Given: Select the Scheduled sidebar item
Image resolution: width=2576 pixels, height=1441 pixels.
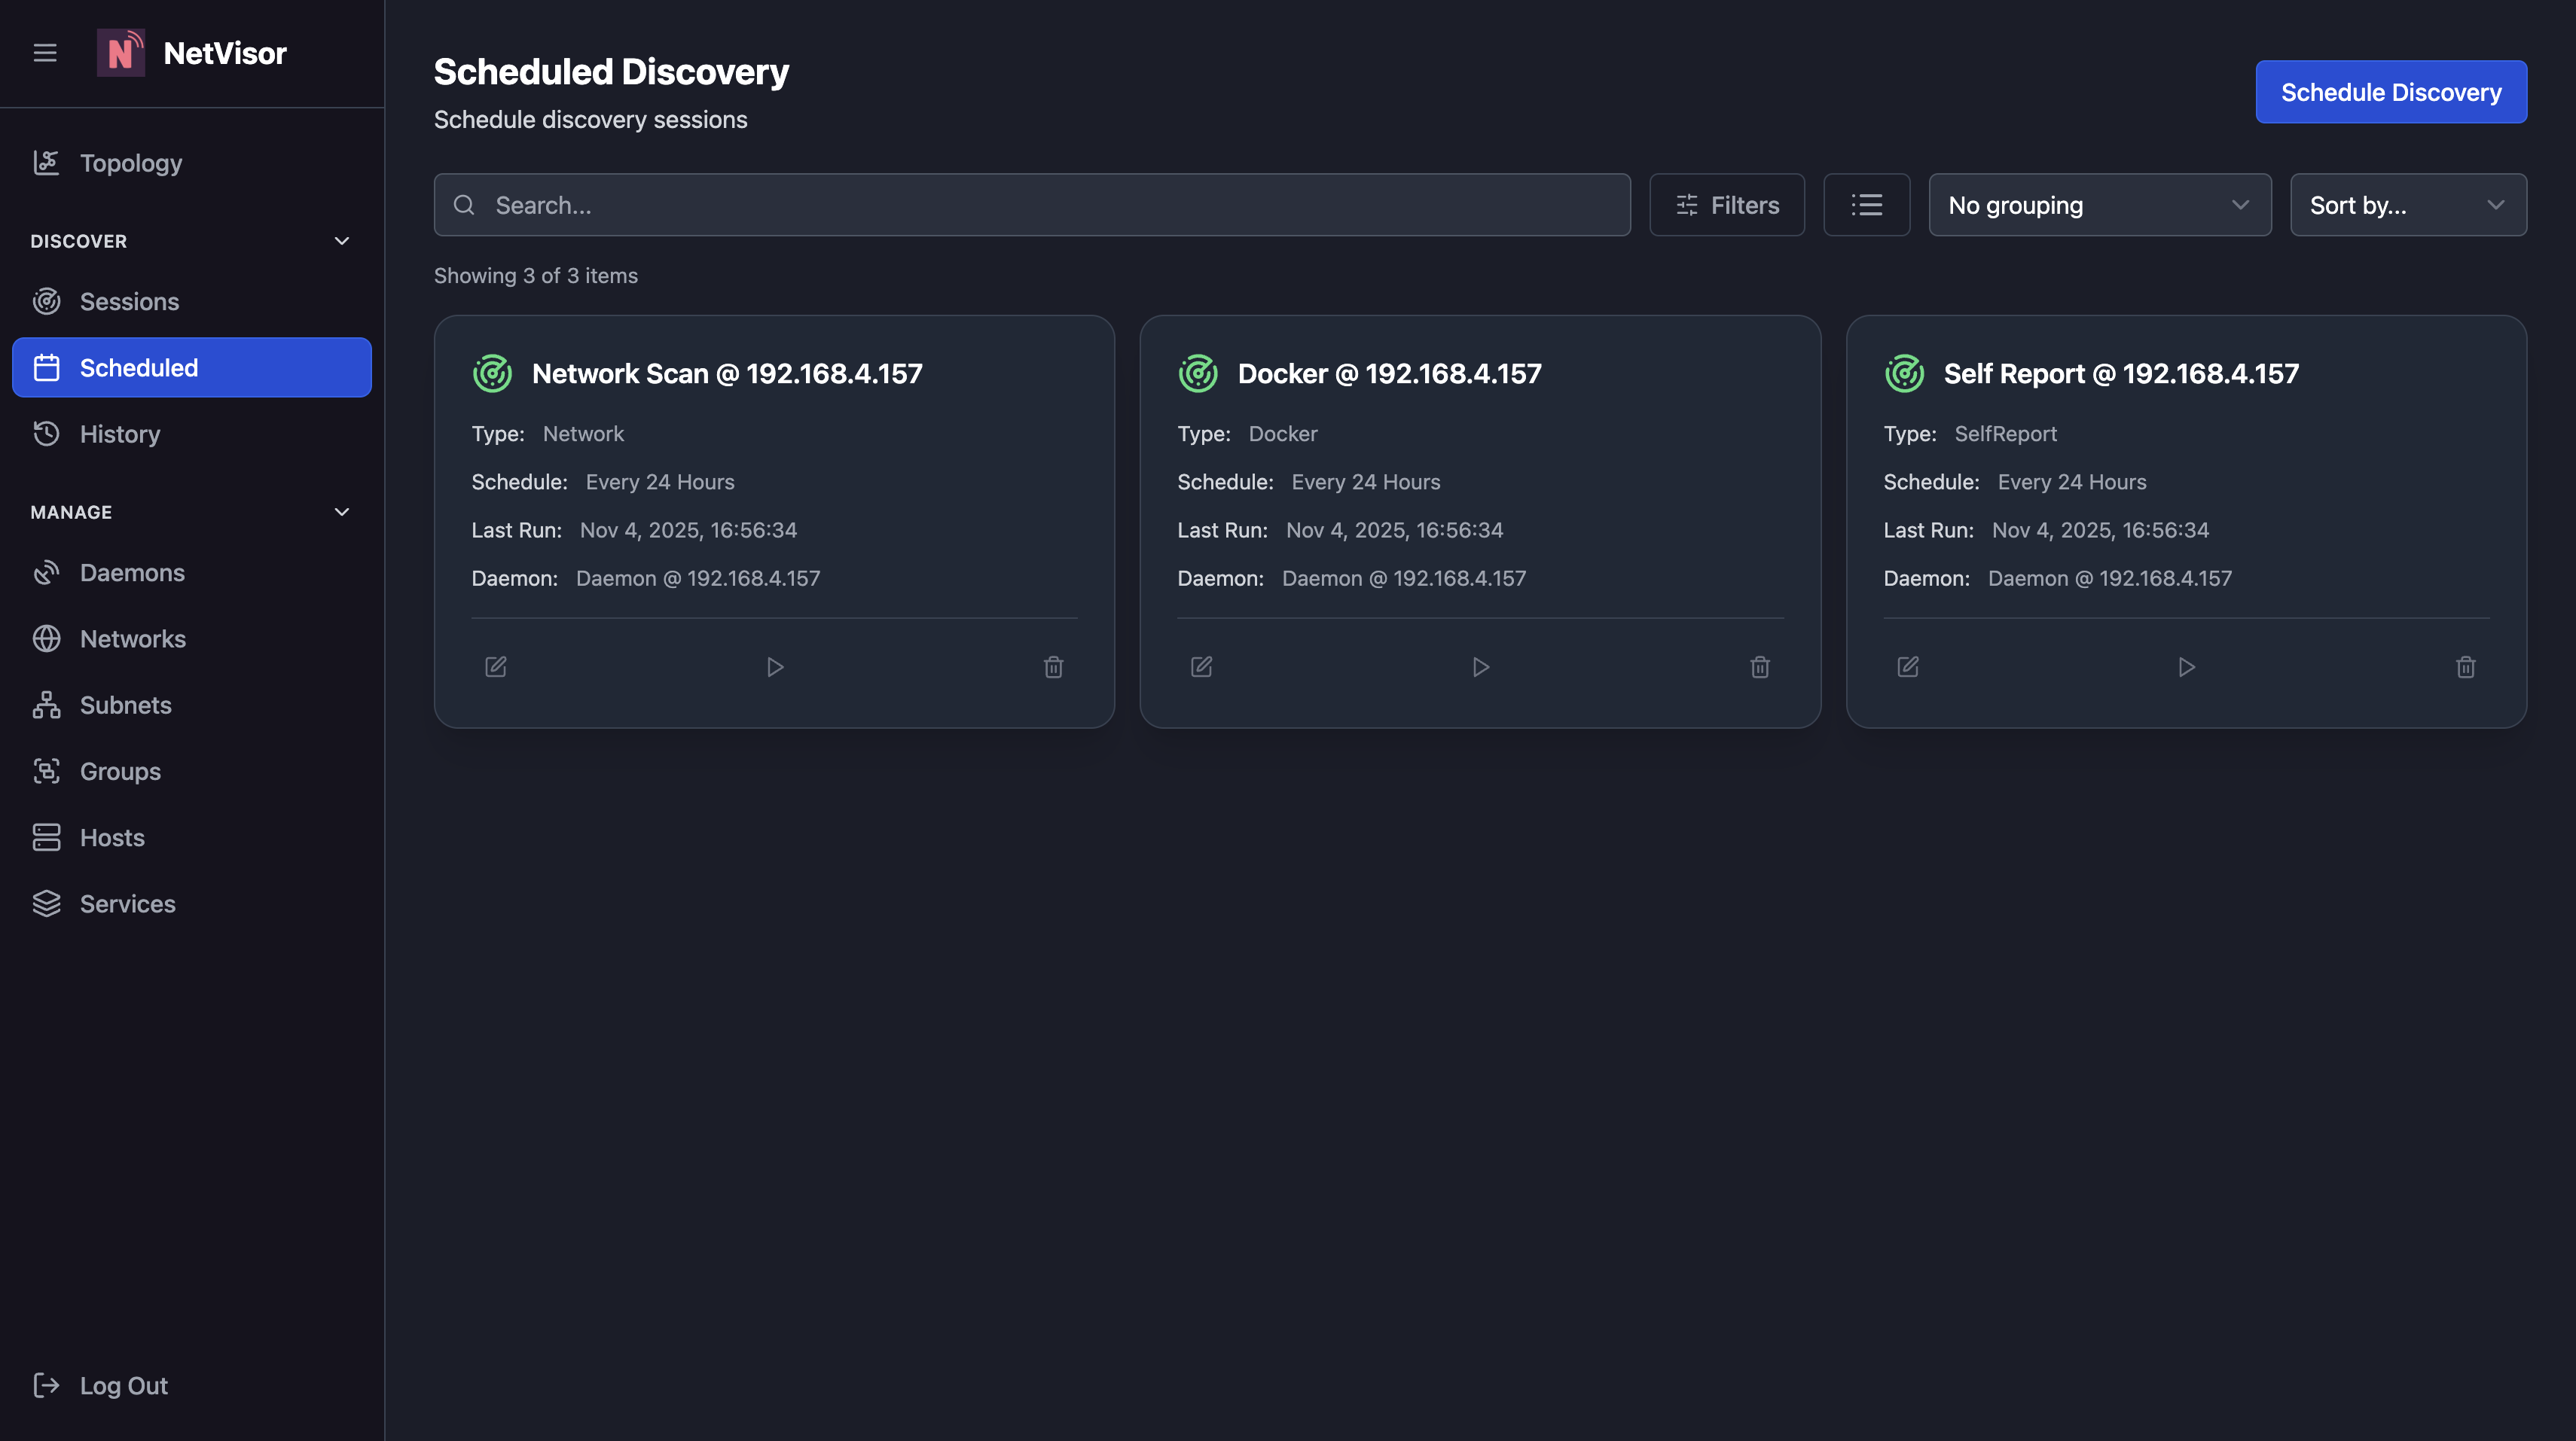Looking at the screenshot, I should 192,367.
